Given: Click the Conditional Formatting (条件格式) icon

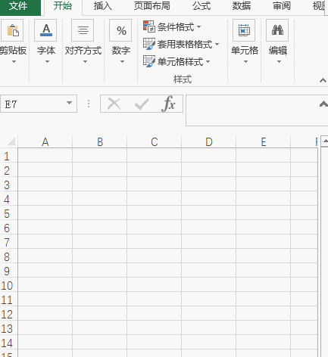Looking at the screenshot, I should point(149,26).
